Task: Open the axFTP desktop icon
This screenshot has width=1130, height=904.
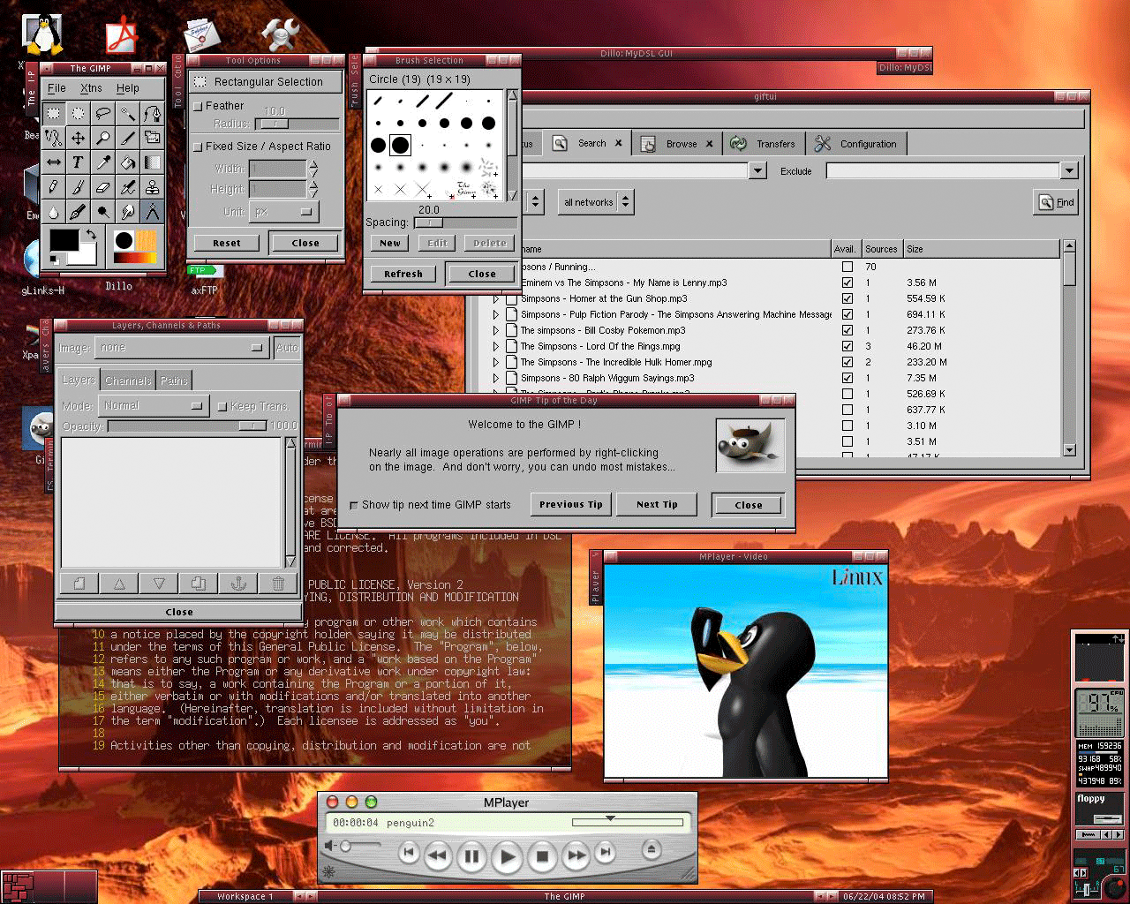Action: point(204,279)
